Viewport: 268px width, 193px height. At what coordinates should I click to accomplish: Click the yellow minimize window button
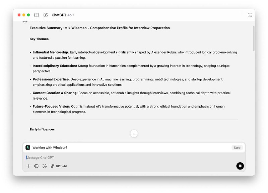pyautogui.click(x=24, y=15)
